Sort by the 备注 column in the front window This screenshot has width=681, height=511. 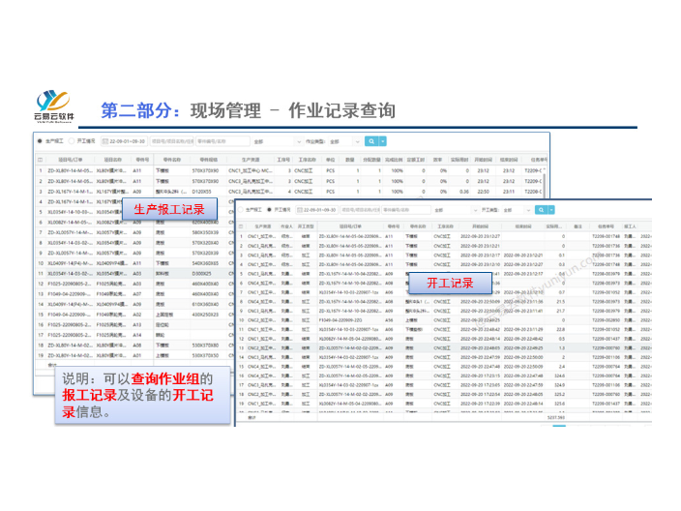pos(577,226)
